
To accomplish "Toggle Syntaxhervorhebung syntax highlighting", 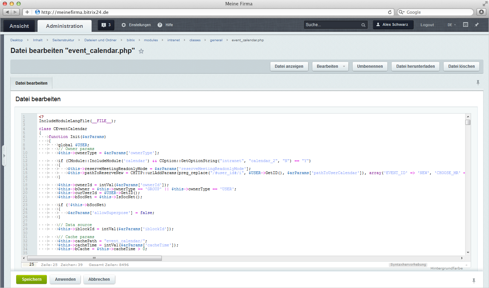I will (408, 265).
